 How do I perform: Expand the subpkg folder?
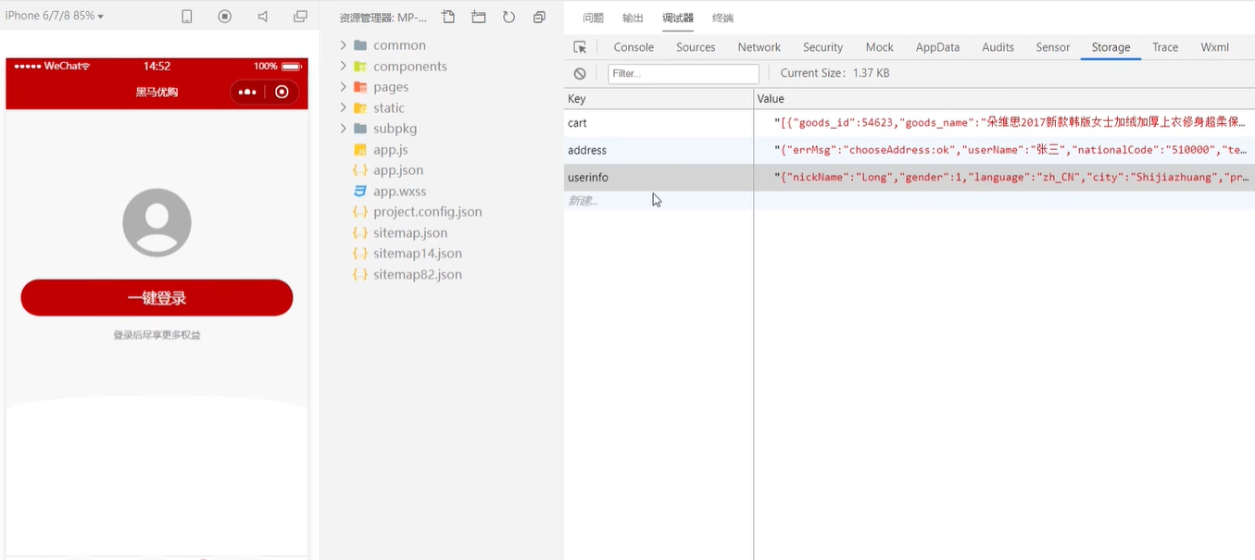[x=343, y=128]
